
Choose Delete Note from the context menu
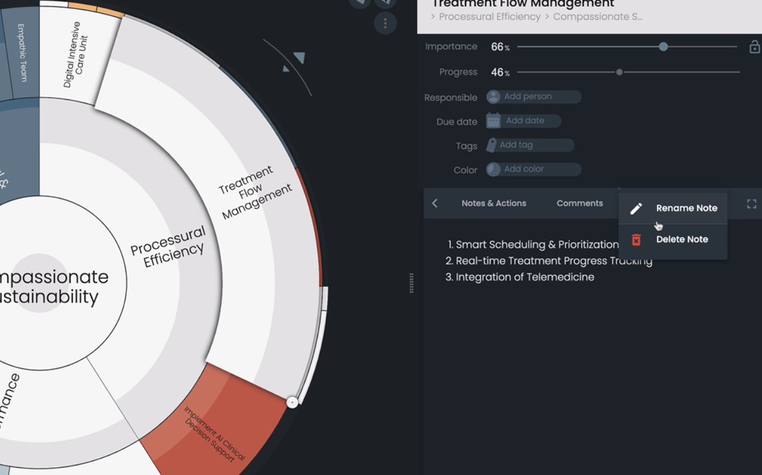click(x=673, y=240)
